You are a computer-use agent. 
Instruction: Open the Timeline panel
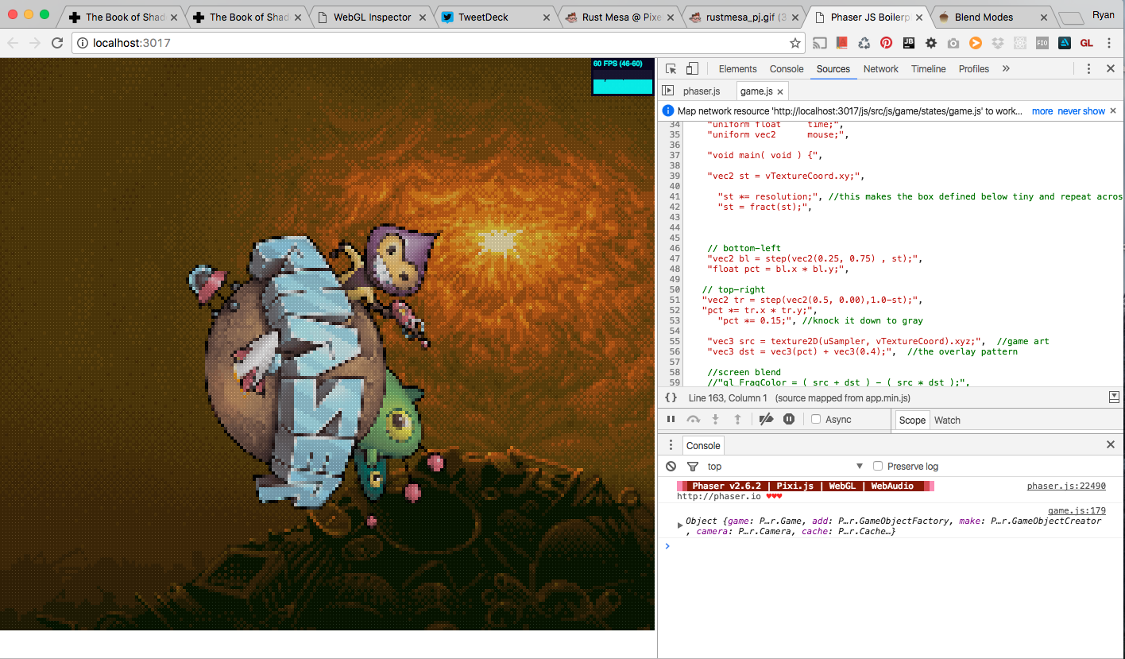pyautogui.click(x=929, y=69)
